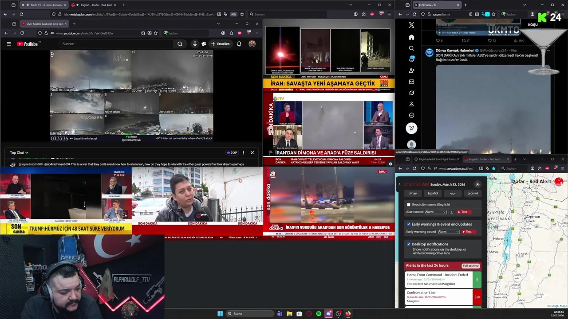Reload the Multi TV page
This screenshot has height=319, width=568.
pyautogui.click(x=21, y=14)
